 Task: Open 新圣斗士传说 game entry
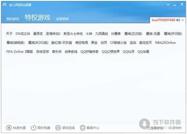coord(73,34)
